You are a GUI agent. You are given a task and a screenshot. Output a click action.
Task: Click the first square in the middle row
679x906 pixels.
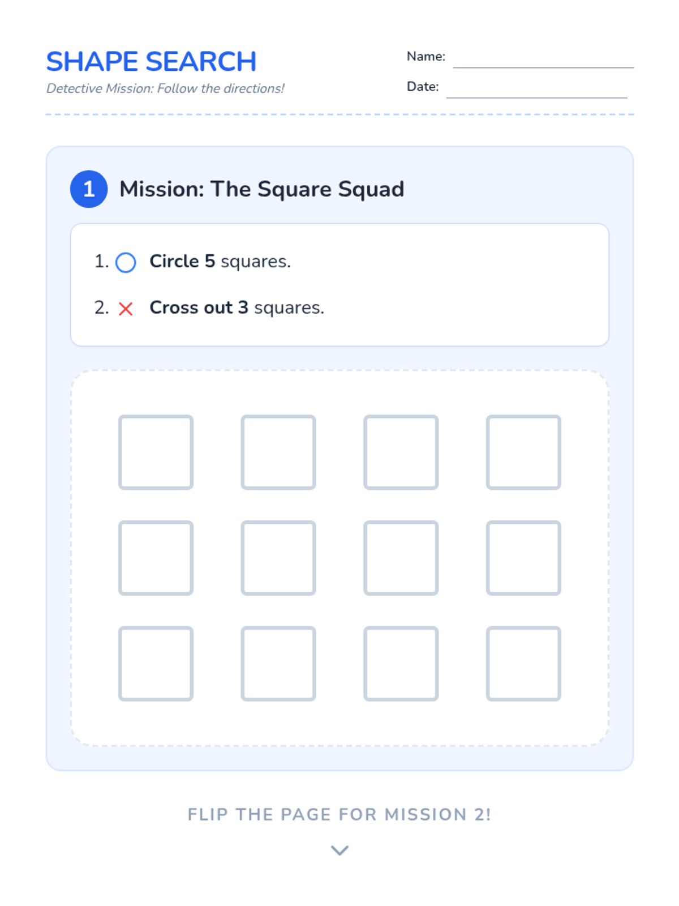coord(156,558)
